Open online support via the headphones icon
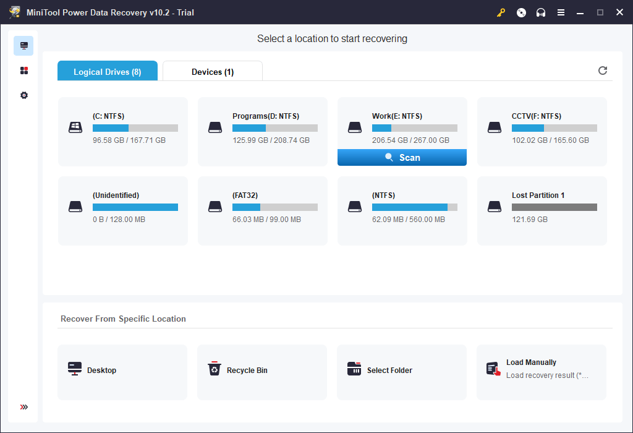This screenshot has height=433, width=633. coord(541,12)
